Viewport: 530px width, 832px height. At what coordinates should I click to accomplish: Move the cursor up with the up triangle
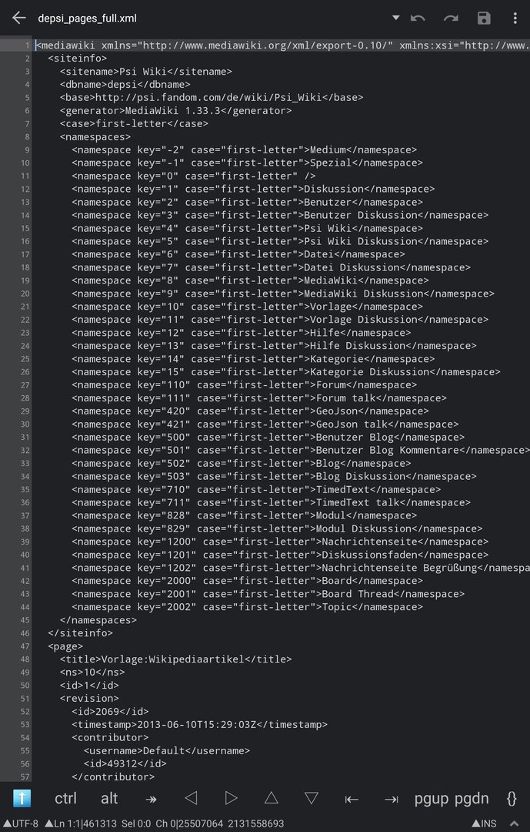pos(271,797)
